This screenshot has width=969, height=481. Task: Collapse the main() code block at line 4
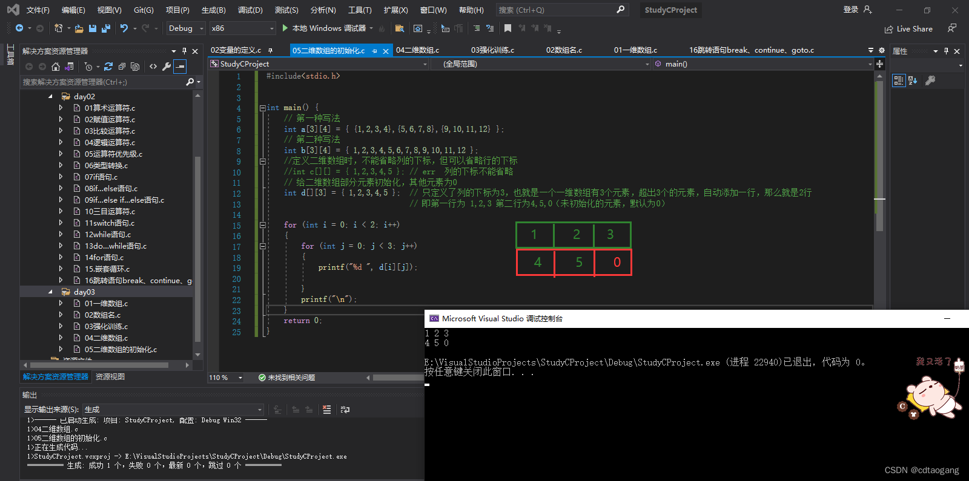tap(263, 108)
